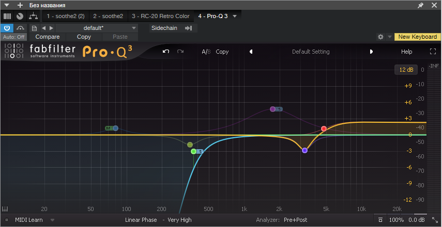Viewport: 442px width, 227px height.
Task: Click the -INF output level readout
Action: point(434,66)
